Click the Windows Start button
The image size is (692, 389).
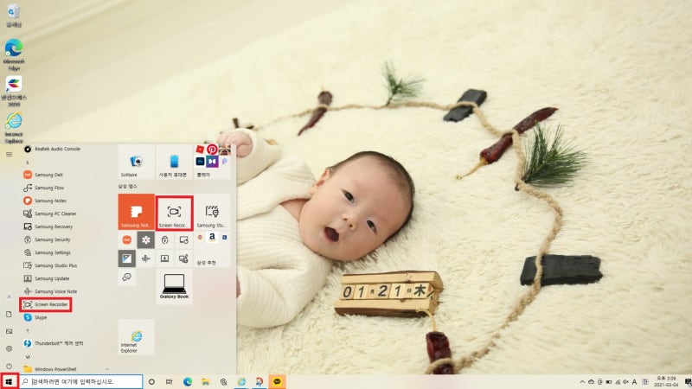pos(9,381)
